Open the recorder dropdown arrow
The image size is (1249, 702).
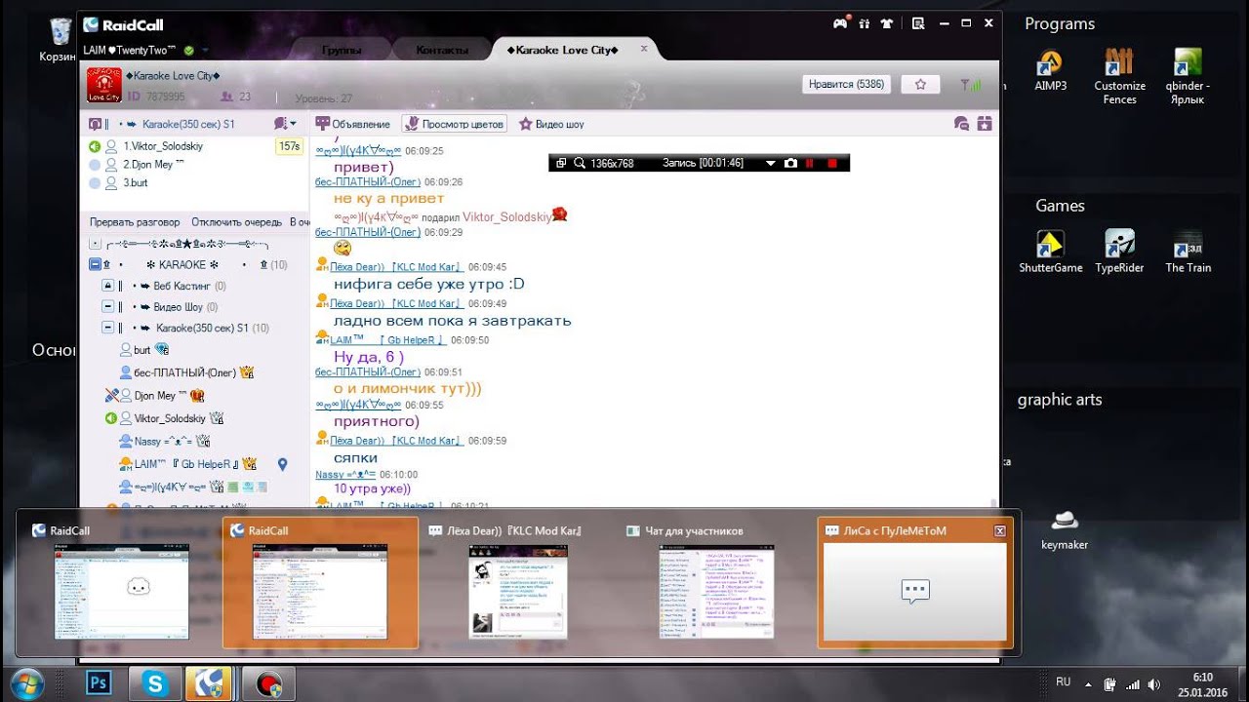770,164
